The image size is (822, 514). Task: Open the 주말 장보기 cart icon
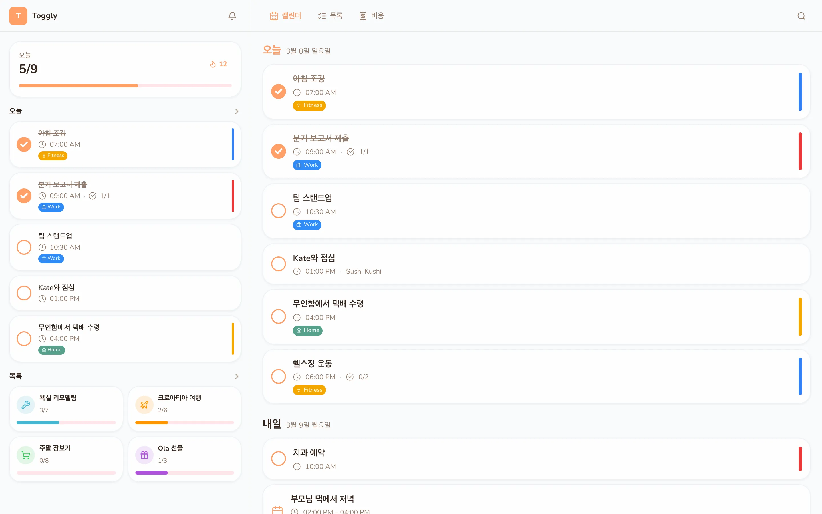click(26, 455)
